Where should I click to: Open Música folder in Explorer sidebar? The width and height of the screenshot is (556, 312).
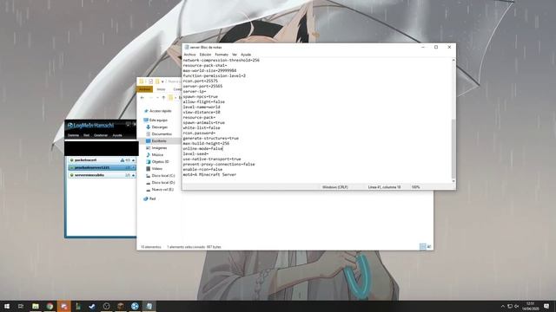(x=155, y=154)
